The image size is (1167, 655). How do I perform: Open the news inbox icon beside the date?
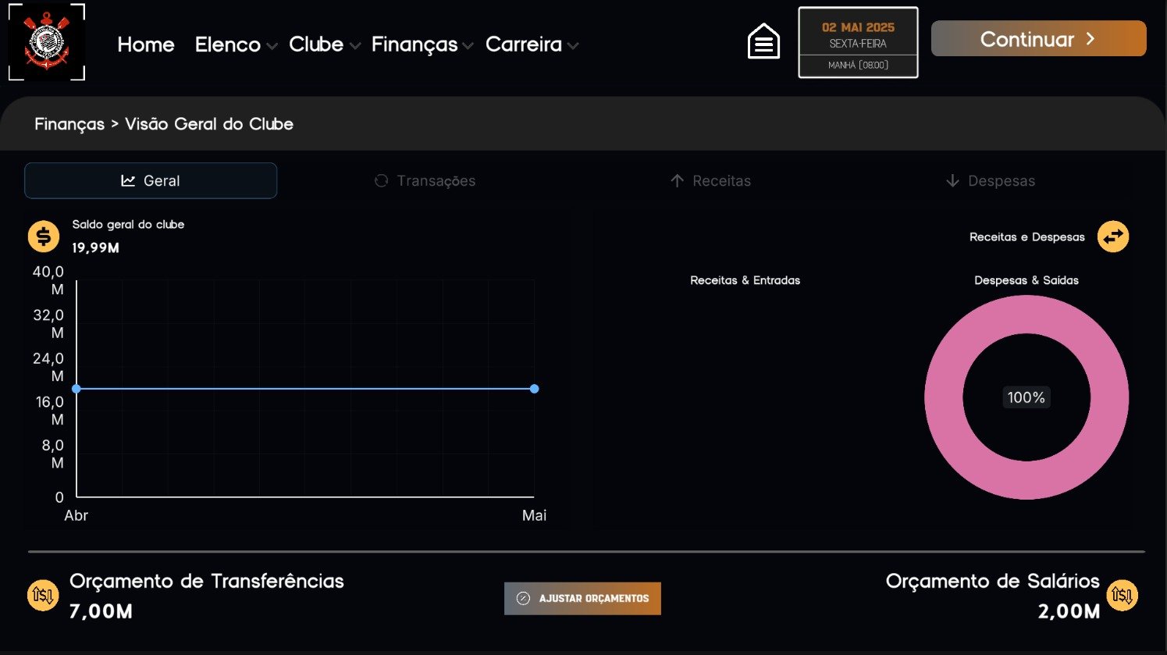click(763, 41)
